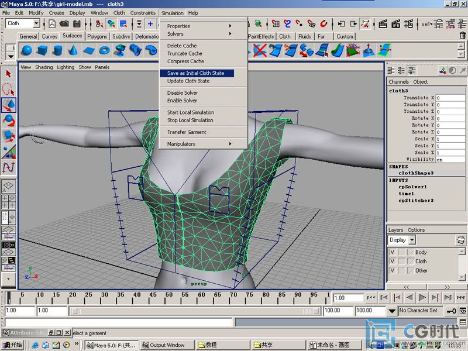Switch to the four view layout

pos(8,202)
